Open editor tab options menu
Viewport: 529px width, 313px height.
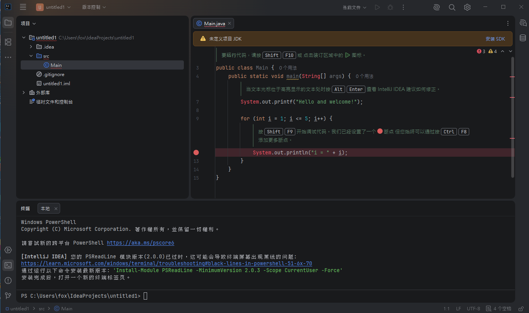tap(508, 24)
